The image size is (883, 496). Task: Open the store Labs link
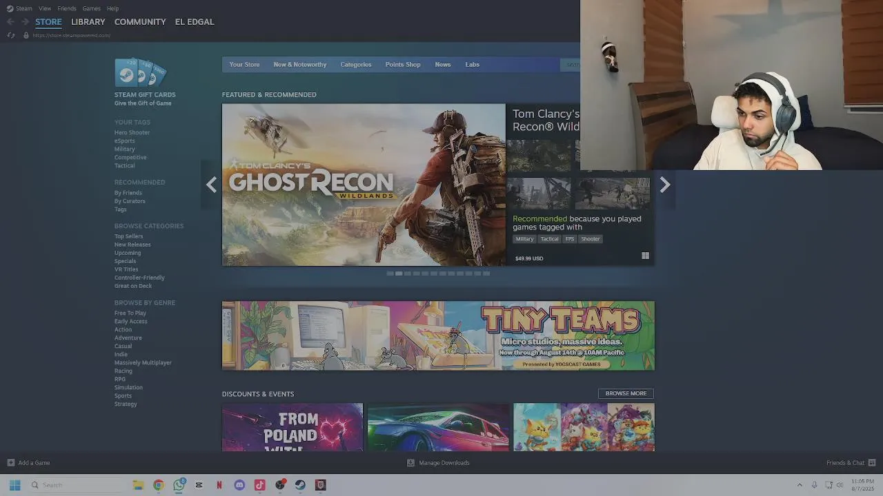pos(473,65)
